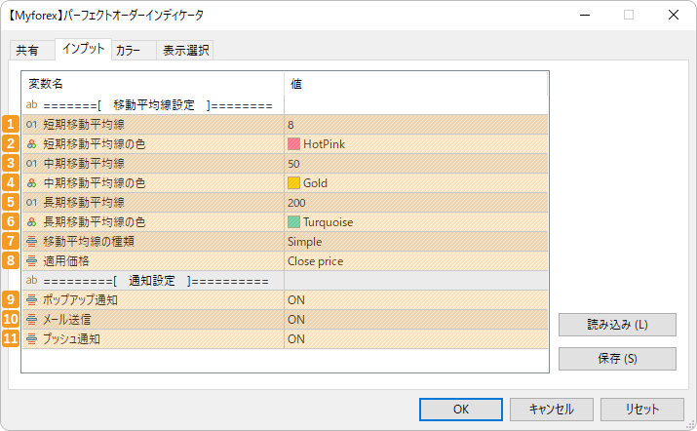The width and height of the screenshot is (697, 431).
Task: Pick the Gold color swatch
Action: point(293,182)
